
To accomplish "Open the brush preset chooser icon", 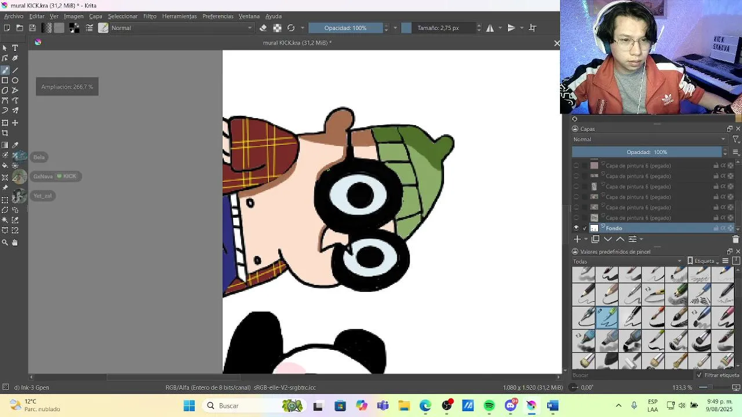I will click(103, 28).
